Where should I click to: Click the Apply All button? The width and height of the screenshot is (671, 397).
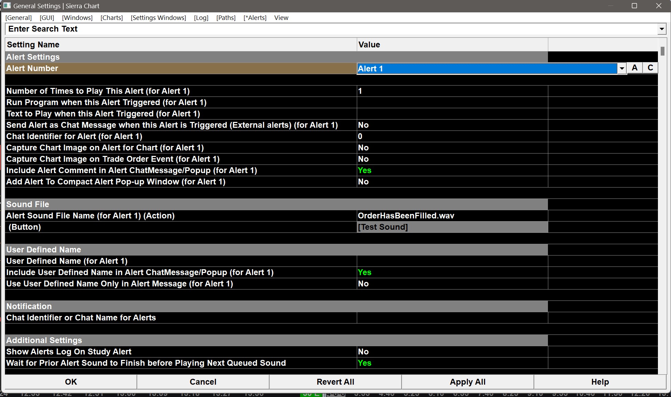467,382
